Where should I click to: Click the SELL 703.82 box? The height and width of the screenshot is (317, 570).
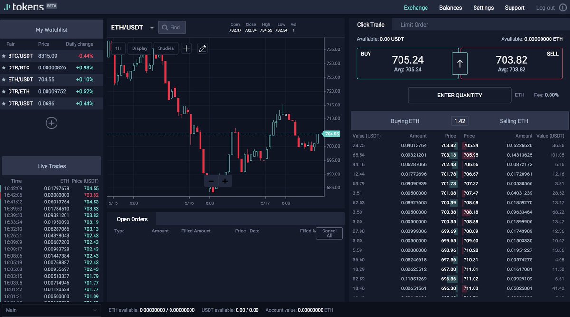(511, 63)
